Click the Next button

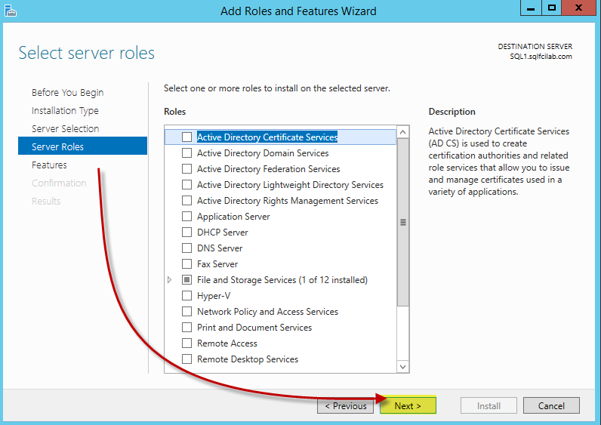[408, 405]
